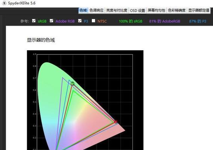Click the SpyderXElite 5.6 window title
Viewport: 213px width, 150px height.
click(x=22, y=3)
